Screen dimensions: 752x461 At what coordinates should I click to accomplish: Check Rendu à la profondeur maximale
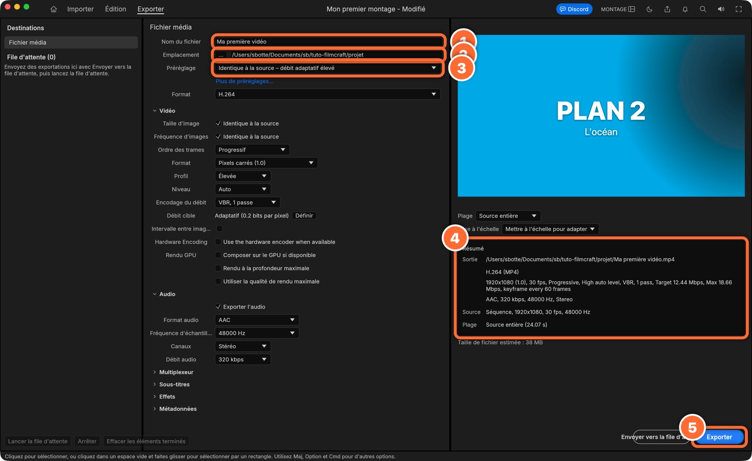point(218,268)
